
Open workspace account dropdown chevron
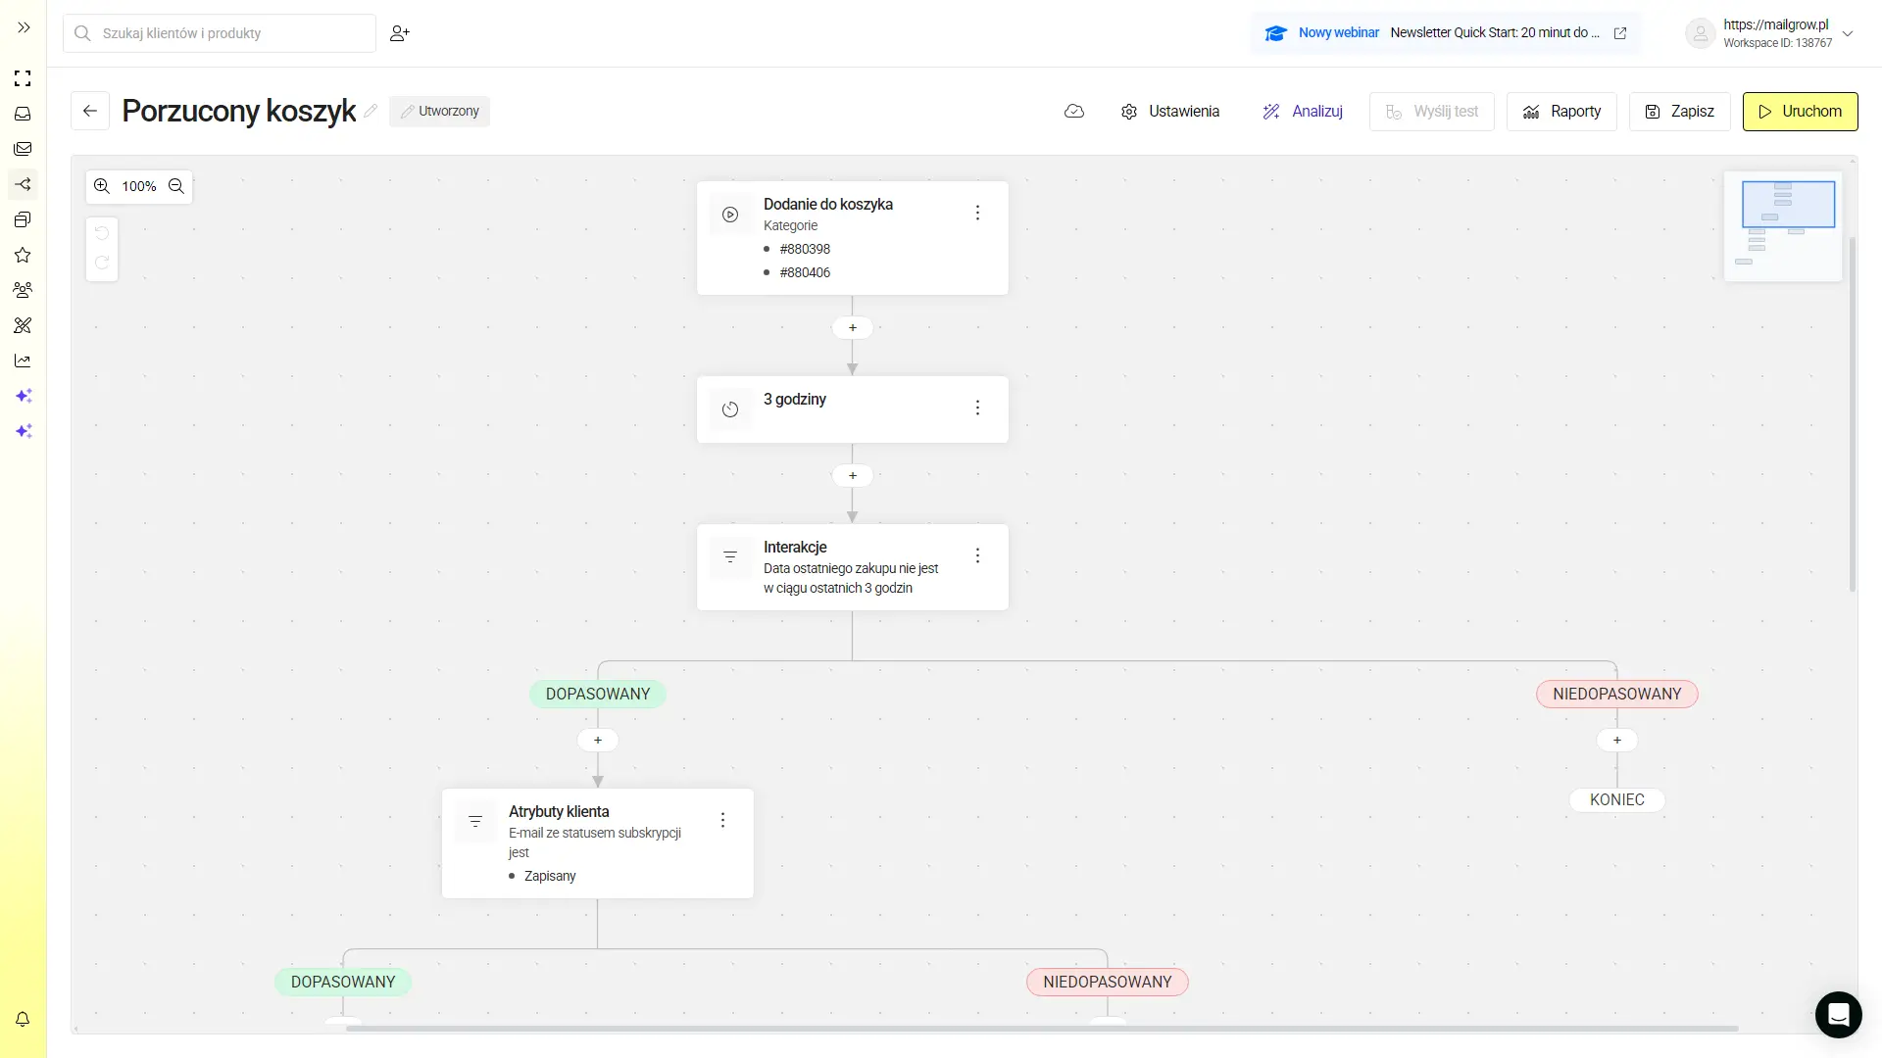pos(1848,33)
